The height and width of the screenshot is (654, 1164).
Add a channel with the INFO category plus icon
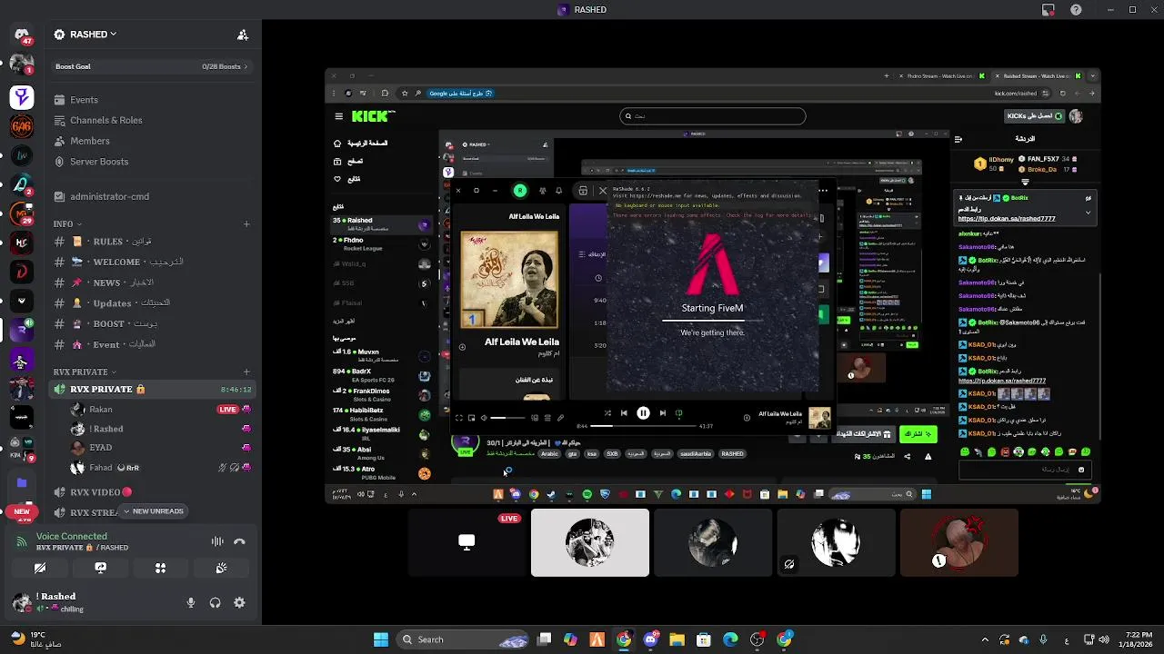(246, 223)
